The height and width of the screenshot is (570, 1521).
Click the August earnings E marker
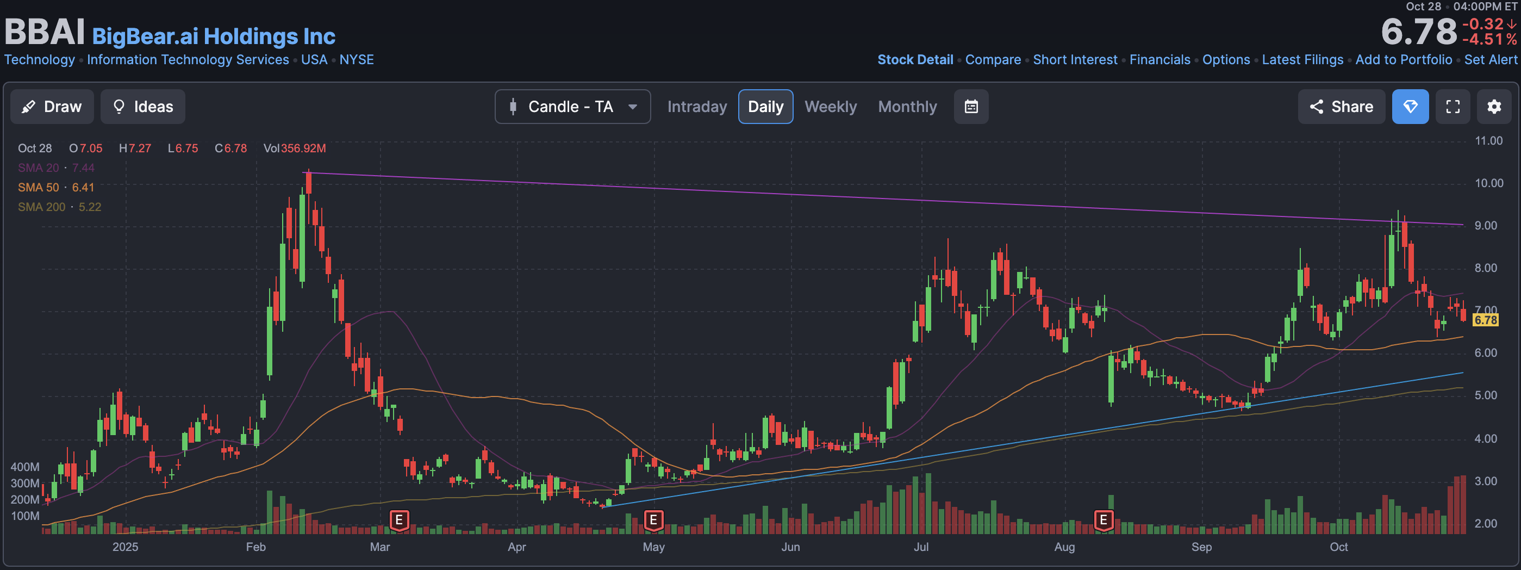click(1103, 521)
